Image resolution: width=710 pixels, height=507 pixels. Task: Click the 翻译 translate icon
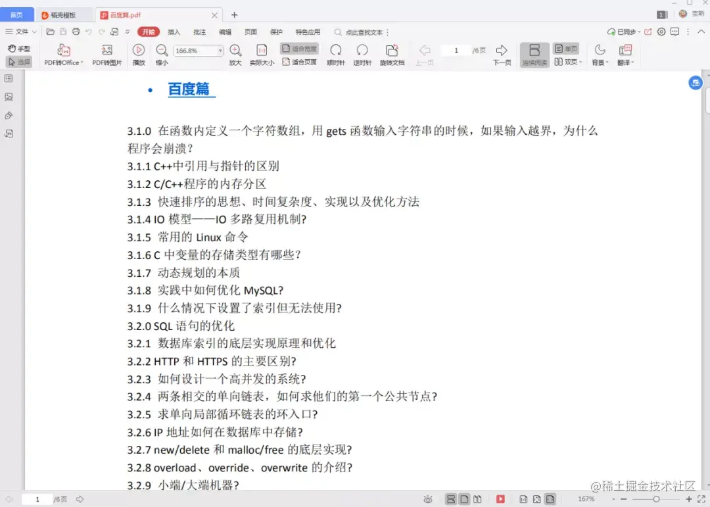point(625,53)
